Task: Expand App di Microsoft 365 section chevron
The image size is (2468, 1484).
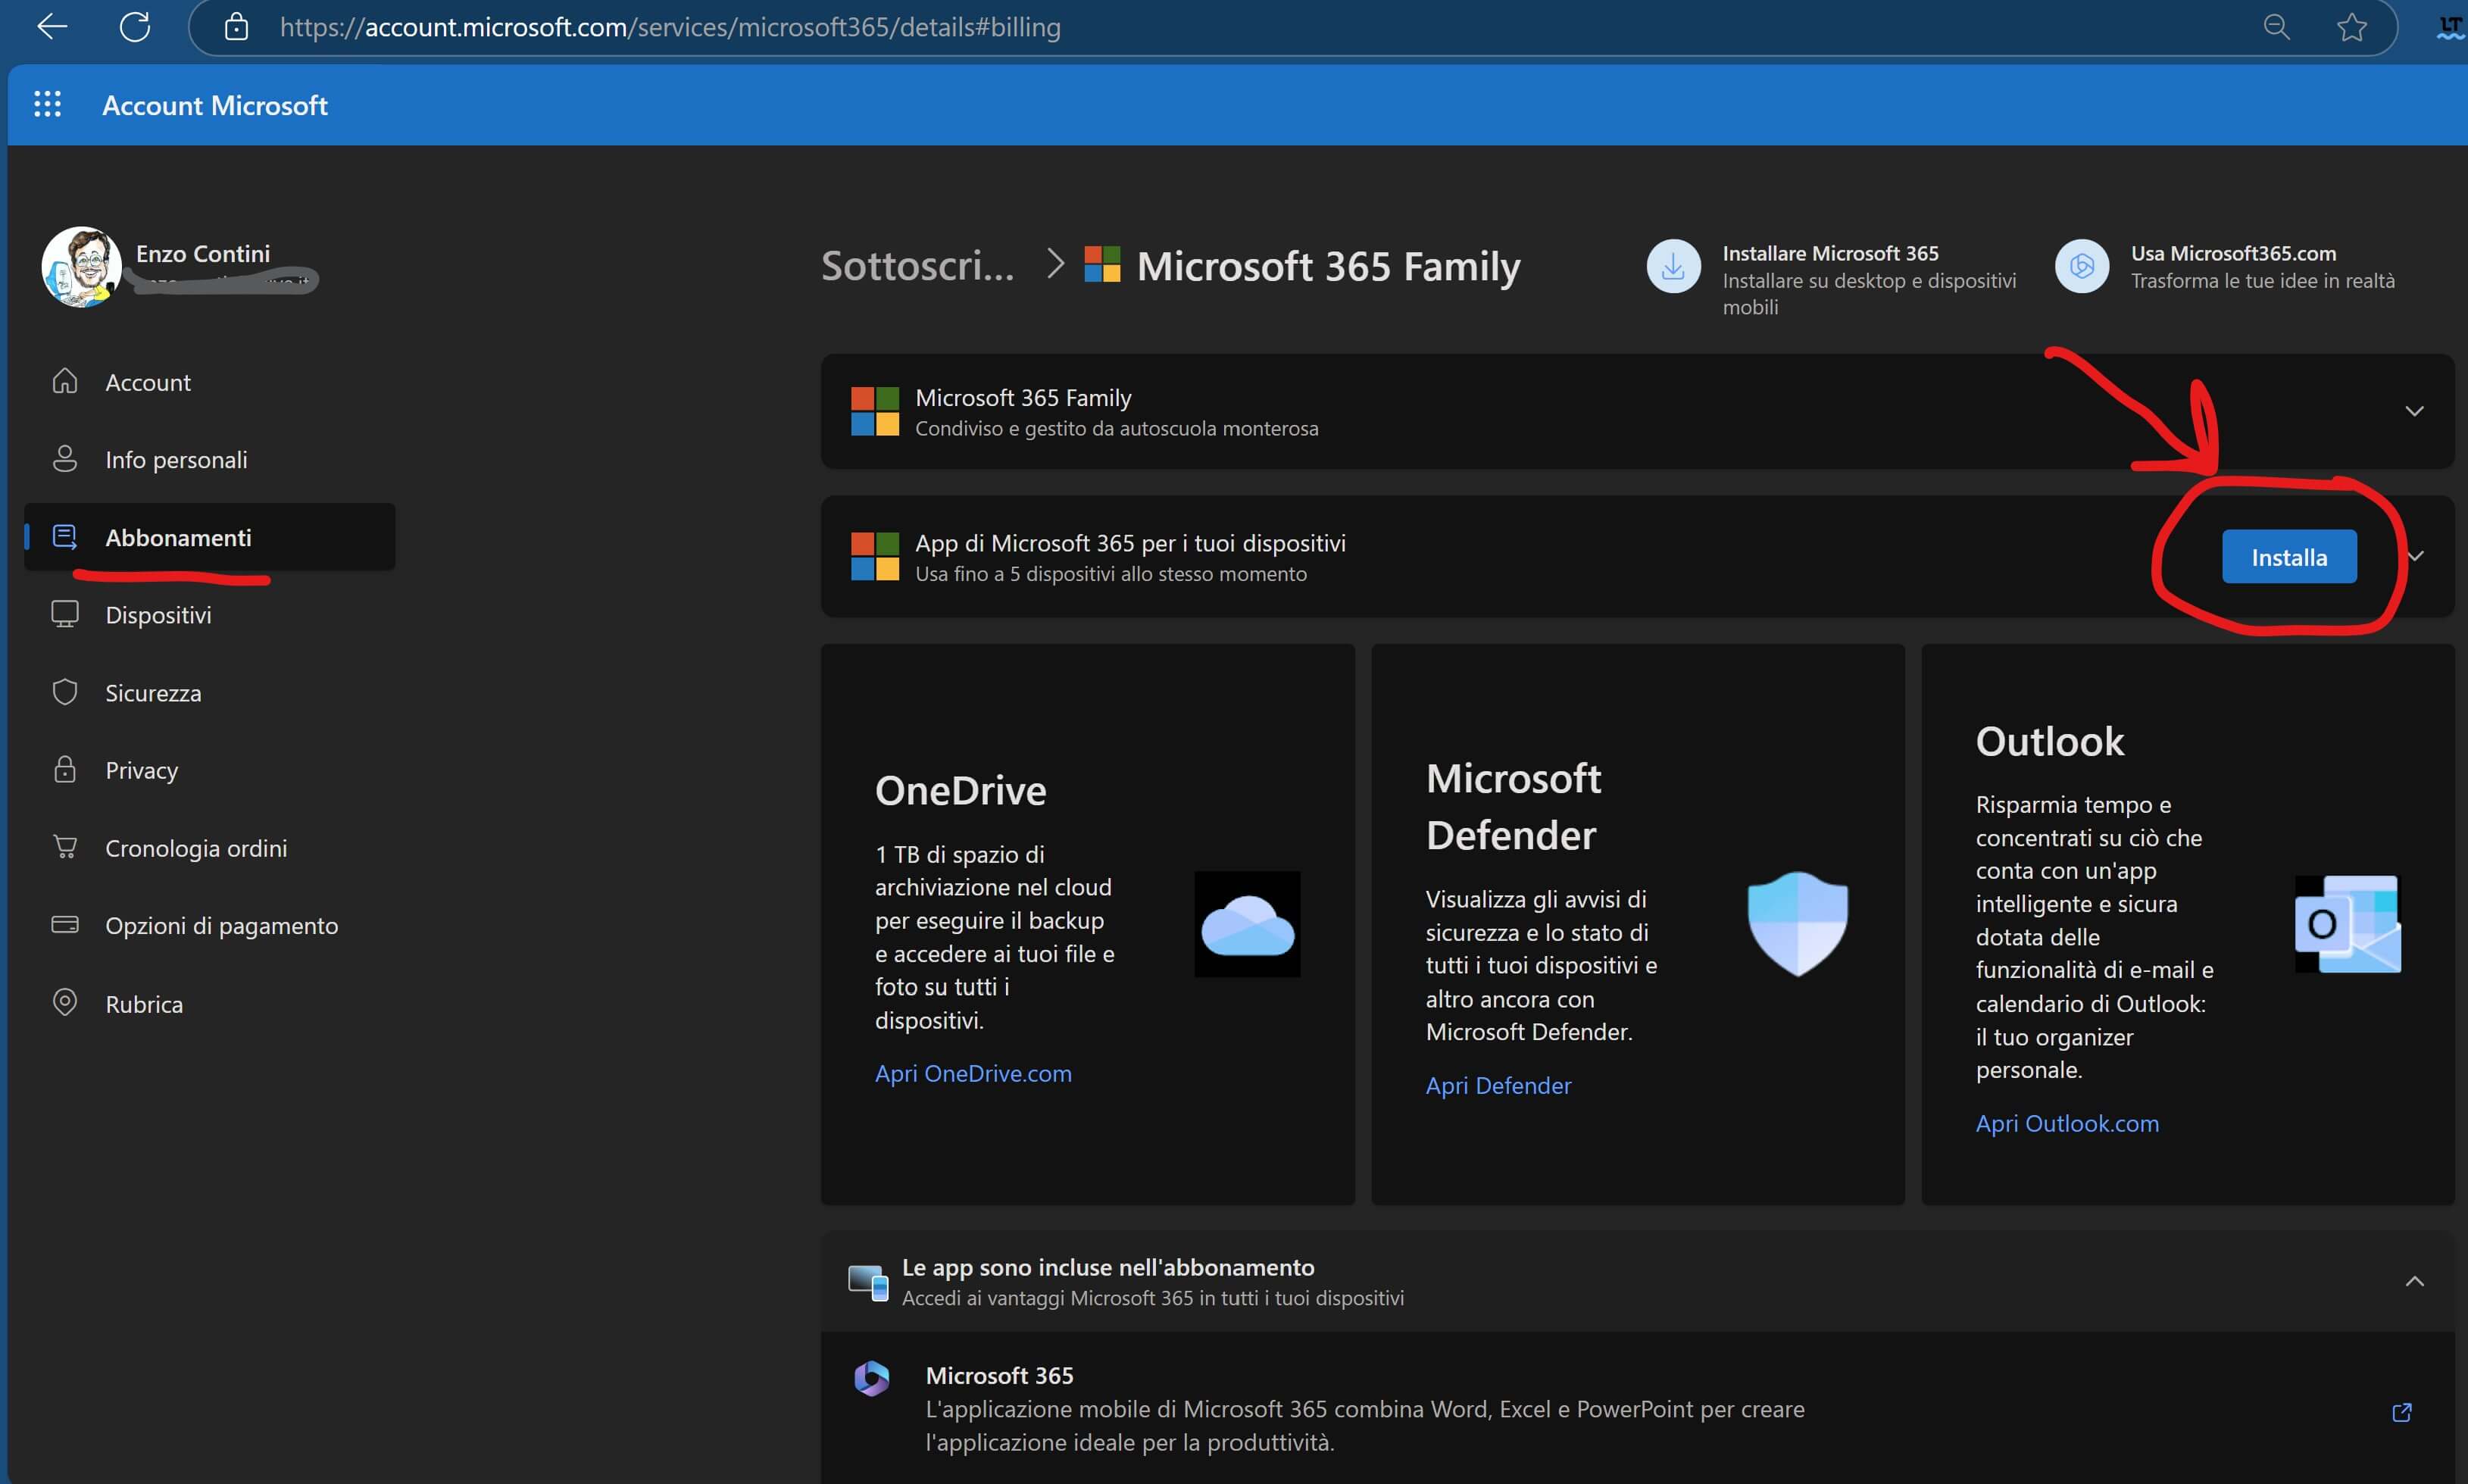Action: coord(2415,556)
